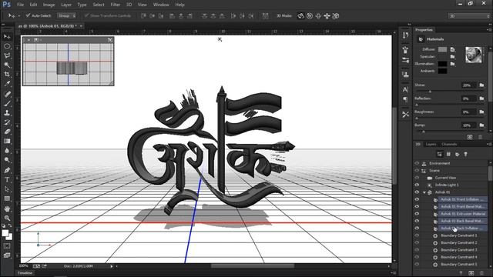Select the Dodge tool
The image size is (493, 277).
point(7,160)
